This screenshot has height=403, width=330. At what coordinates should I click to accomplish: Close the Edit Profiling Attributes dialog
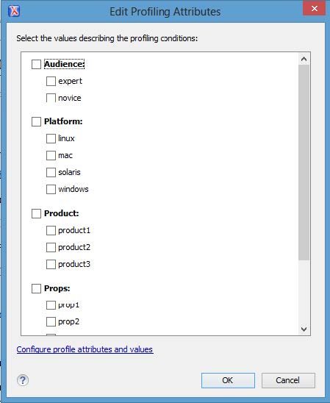coord(315,9)
